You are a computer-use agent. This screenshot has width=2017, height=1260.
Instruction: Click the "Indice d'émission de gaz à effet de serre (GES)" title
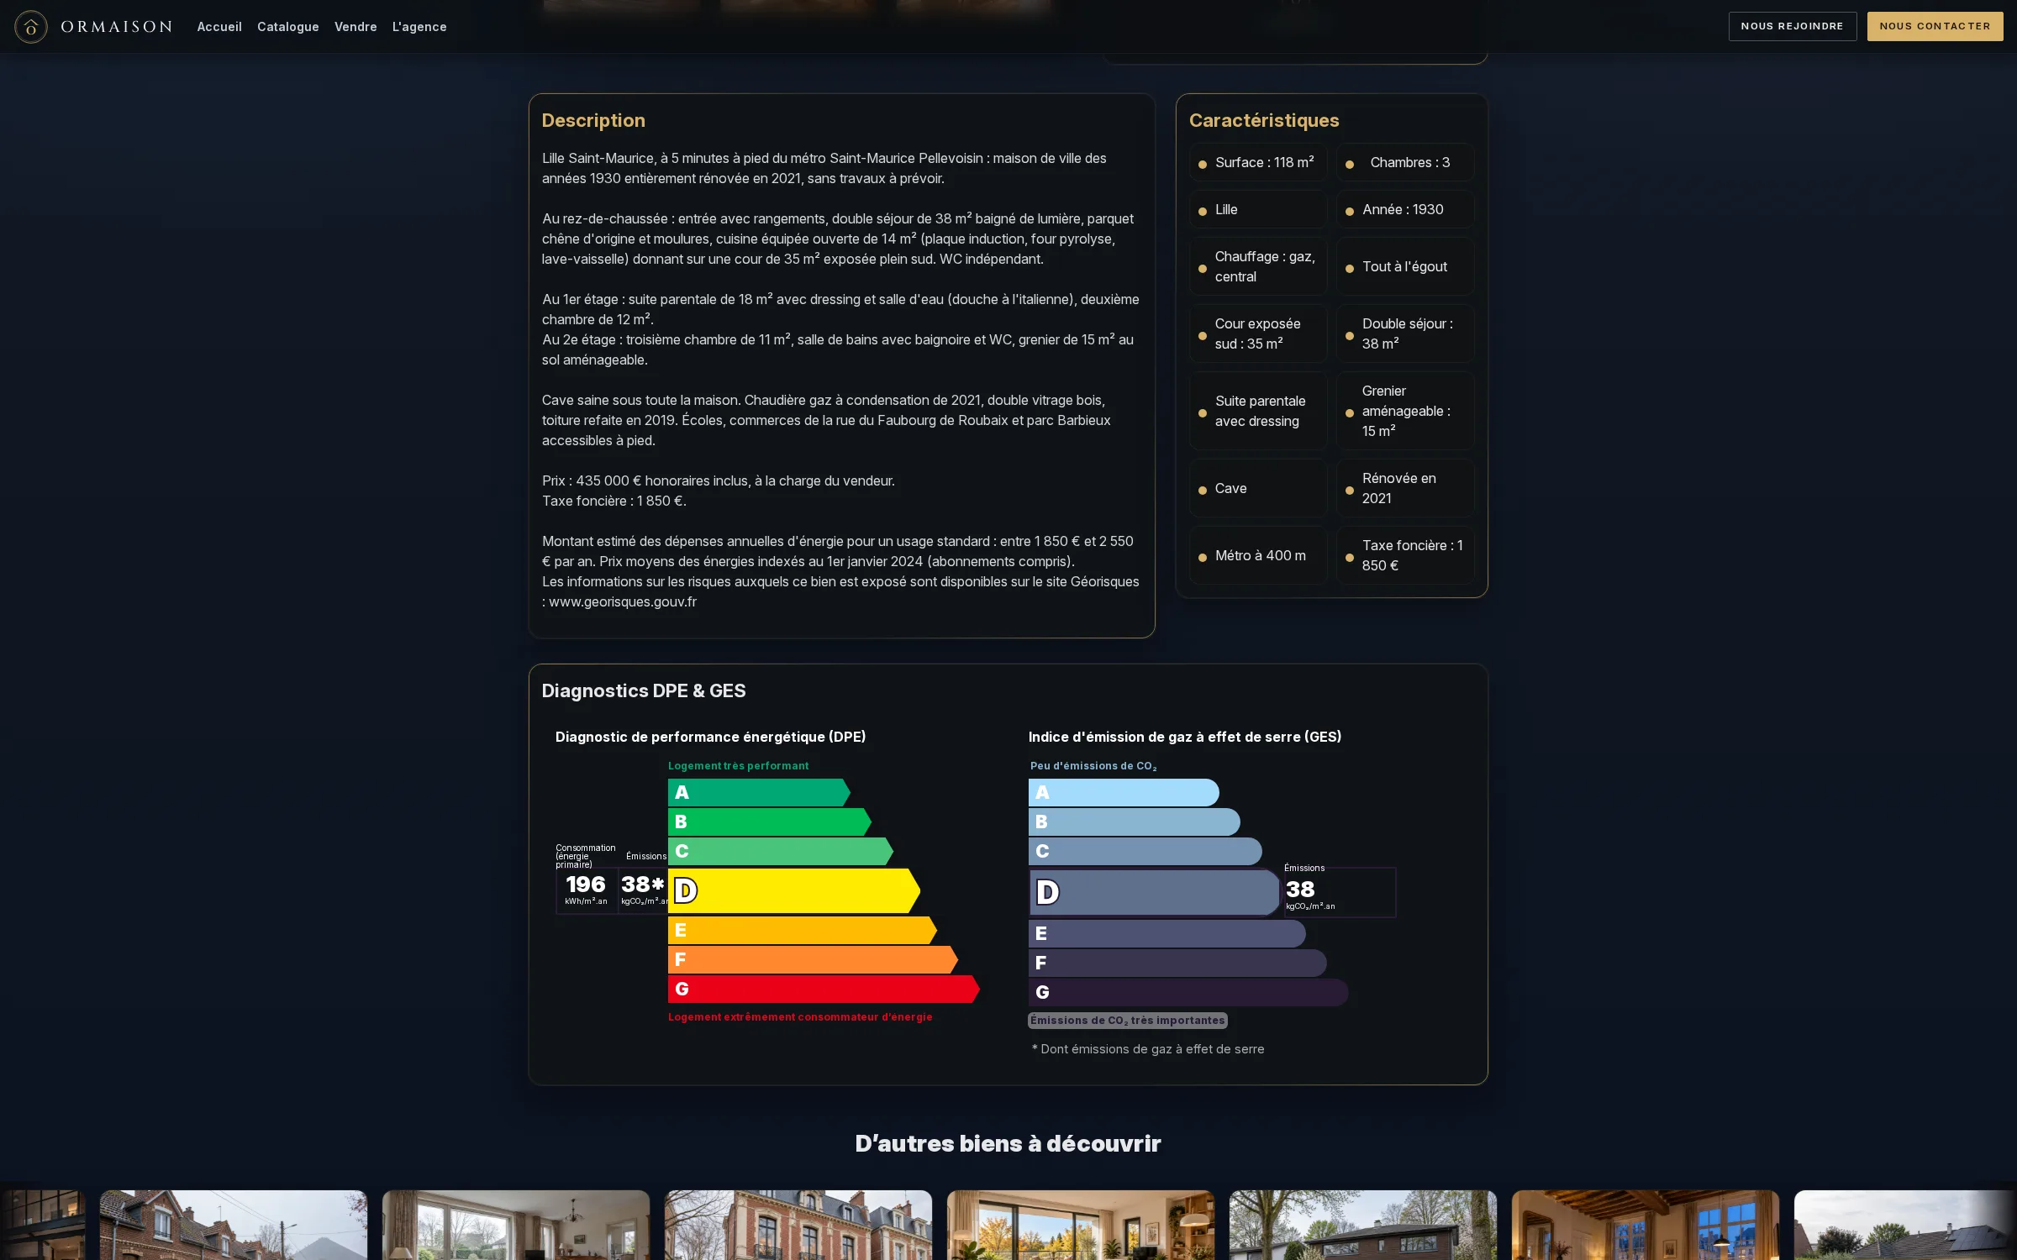1185,737
